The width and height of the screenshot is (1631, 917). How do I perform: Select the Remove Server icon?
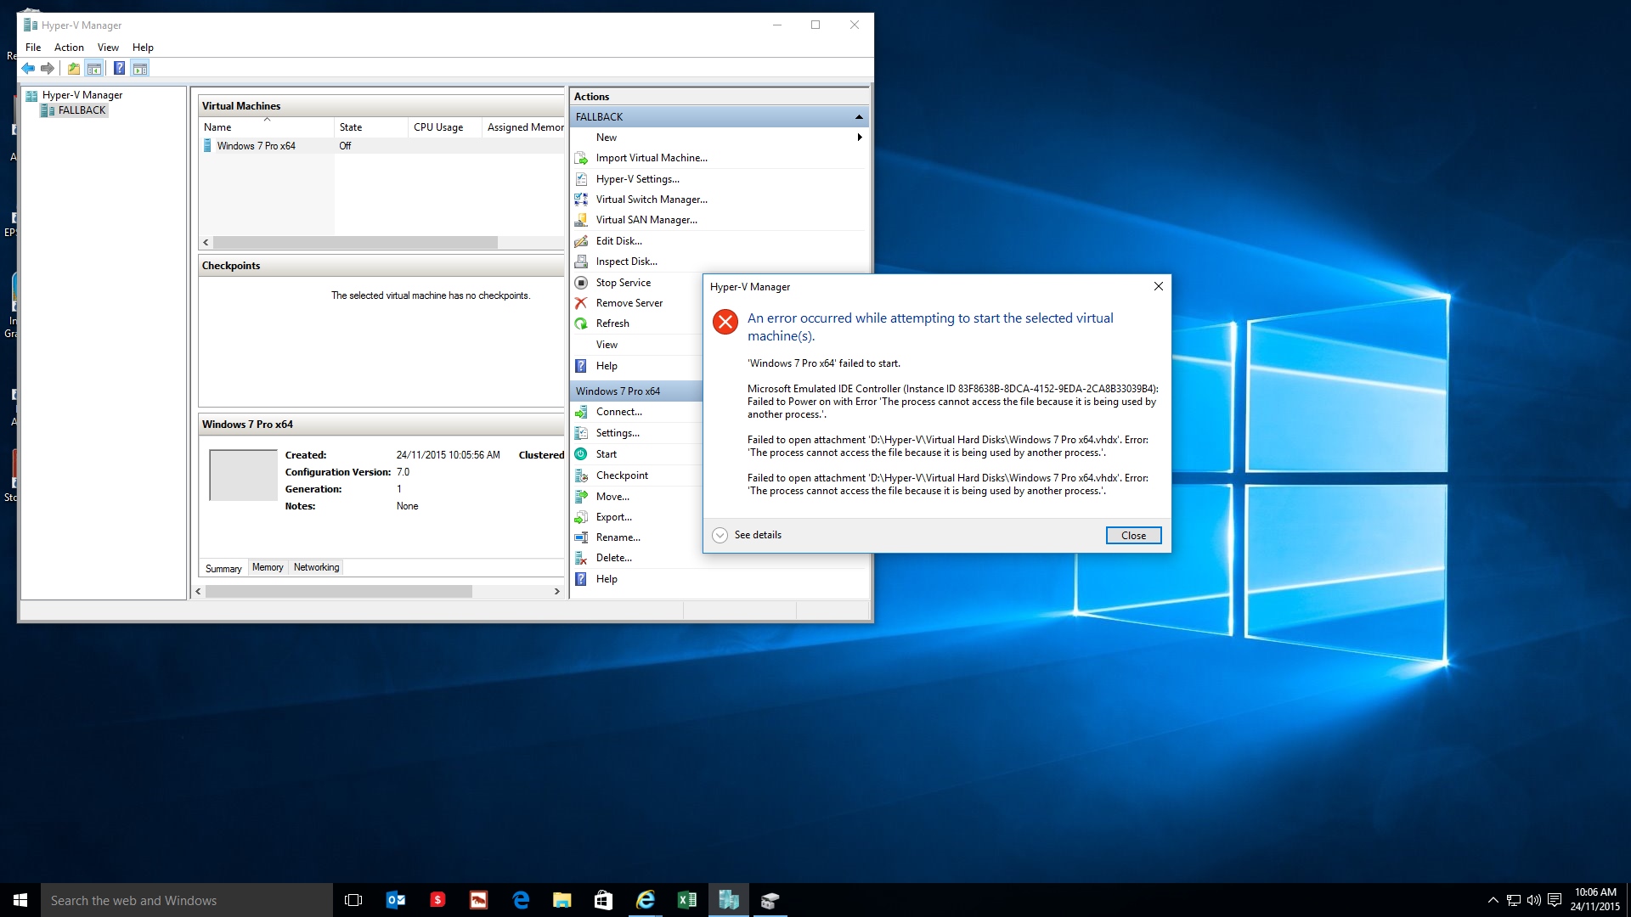click(581, 302)
